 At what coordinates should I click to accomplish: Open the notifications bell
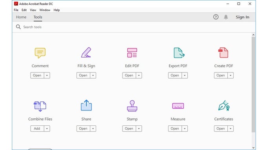(x=226, y=17)
